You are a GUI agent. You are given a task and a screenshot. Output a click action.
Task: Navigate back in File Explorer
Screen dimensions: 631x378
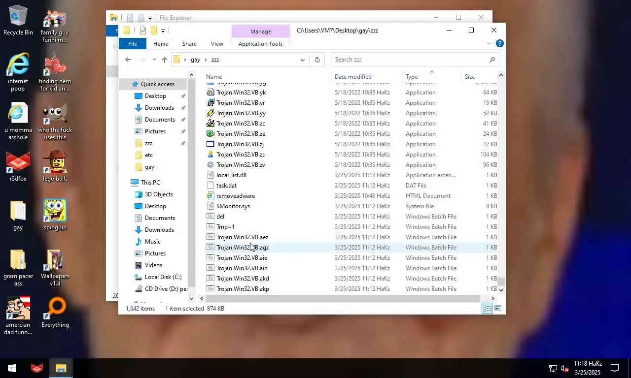tap(128, 60)
